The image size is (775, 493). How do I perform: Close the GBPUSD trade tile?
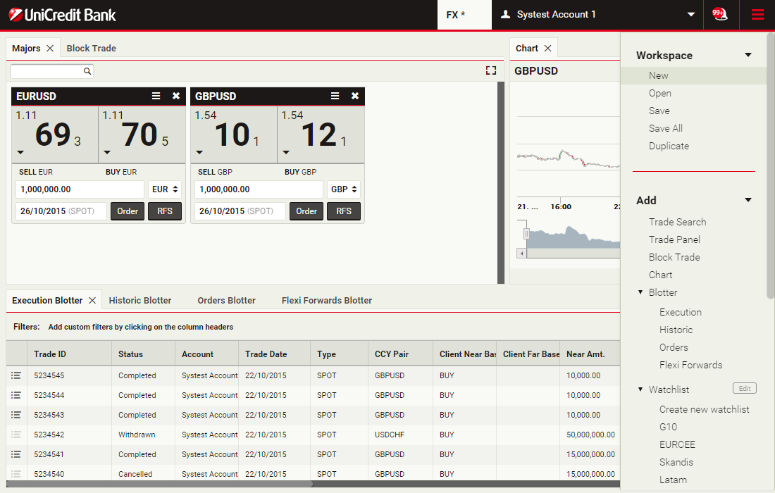point(355,96)
